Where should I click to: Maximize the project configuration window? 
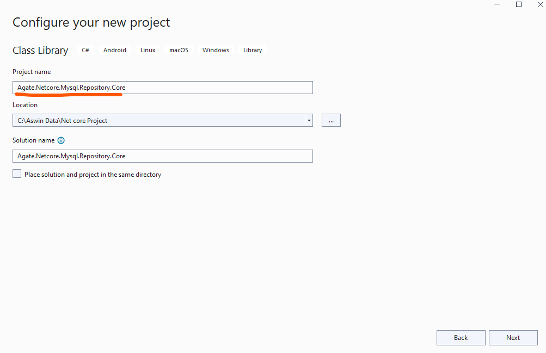(x=519, y=4)
